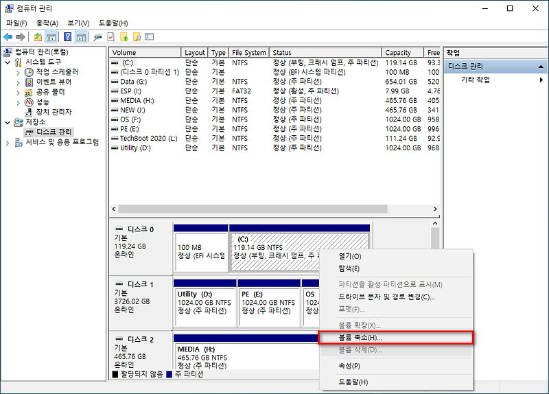Open the 도움말(H) menu bar item
The image size is (549, 394).
tap(113, 23)
